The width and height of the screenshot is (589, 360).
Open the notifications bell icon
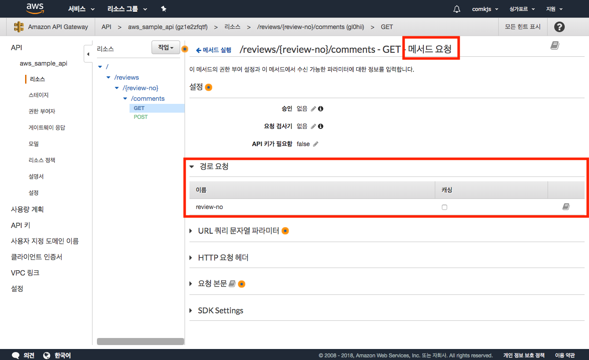457,9
